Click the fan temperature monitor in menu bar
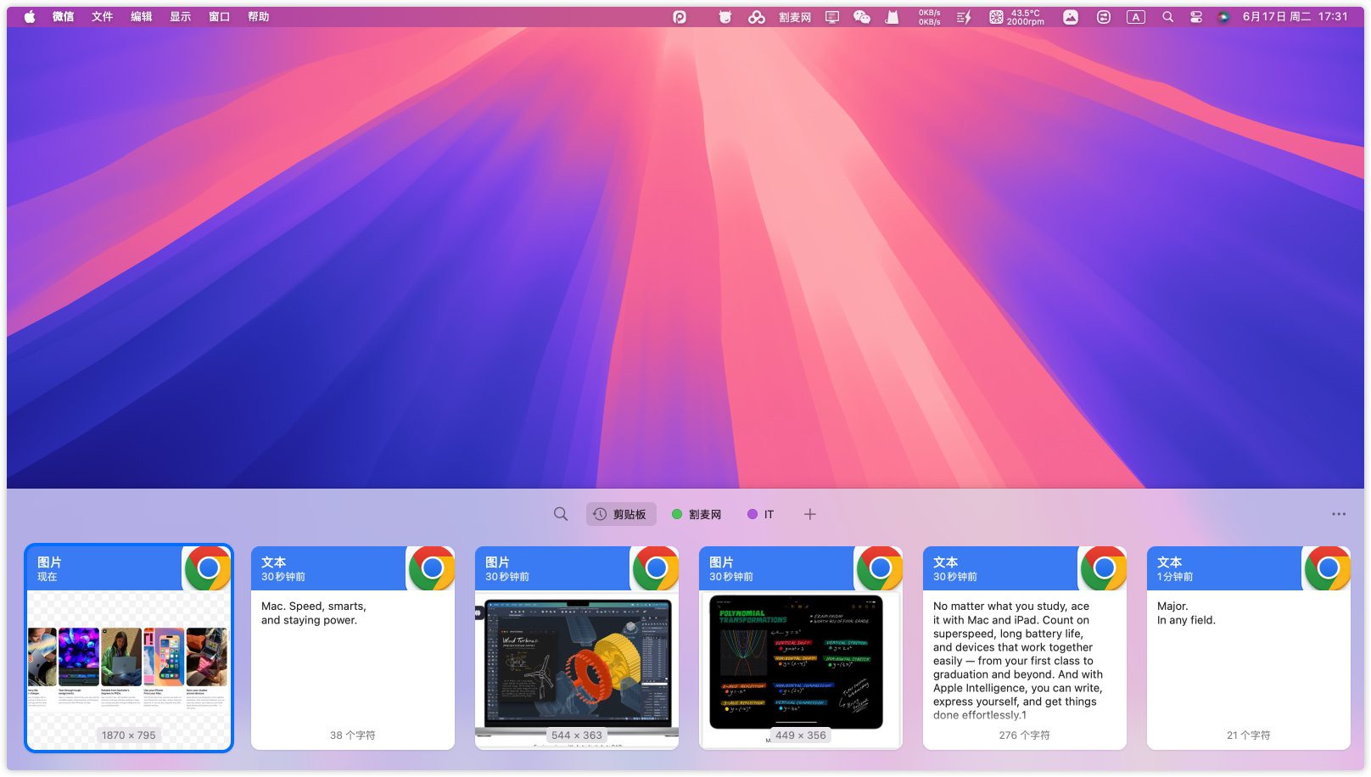Viewport: 1371px width, 777px height. coord(1016,17)
